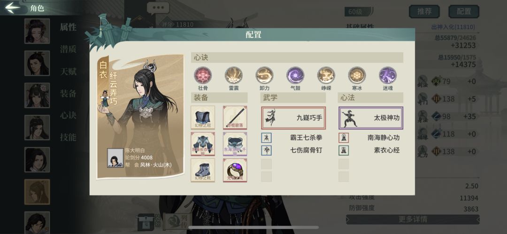
Task: Inspect the 幻移之靴 boots slot
Action: tap(203, 170)
